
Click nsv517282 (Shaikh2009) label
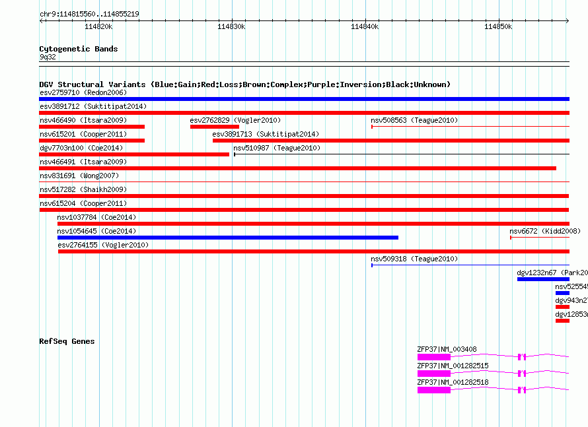83,189
